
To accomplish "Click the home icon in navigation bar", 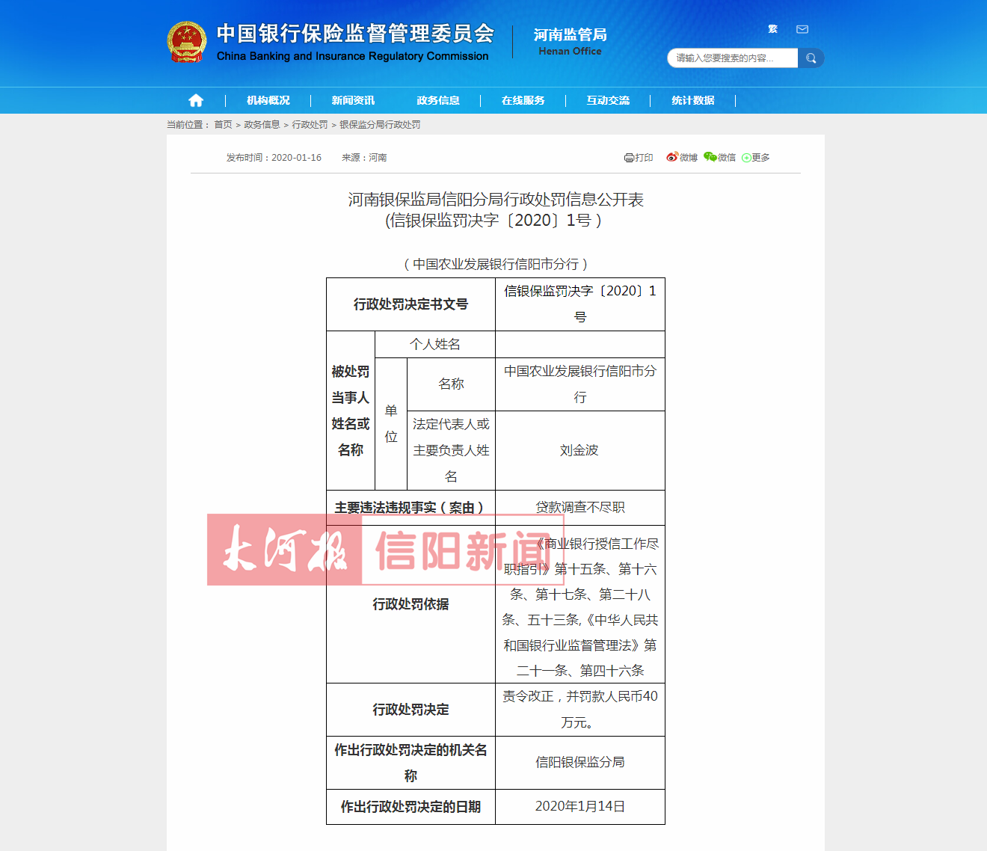I will coord(196,100).
